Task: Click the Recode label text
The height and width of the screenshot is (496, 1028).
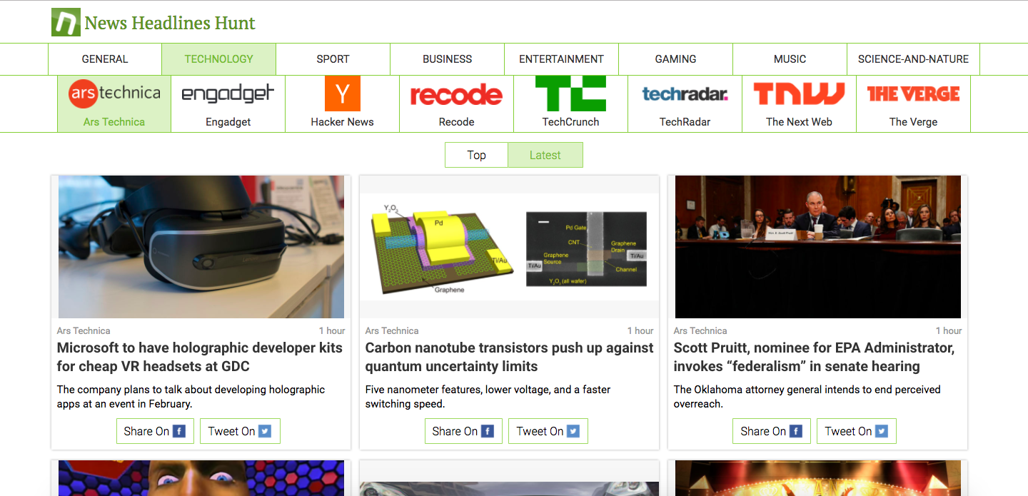Action: [457, 122]
